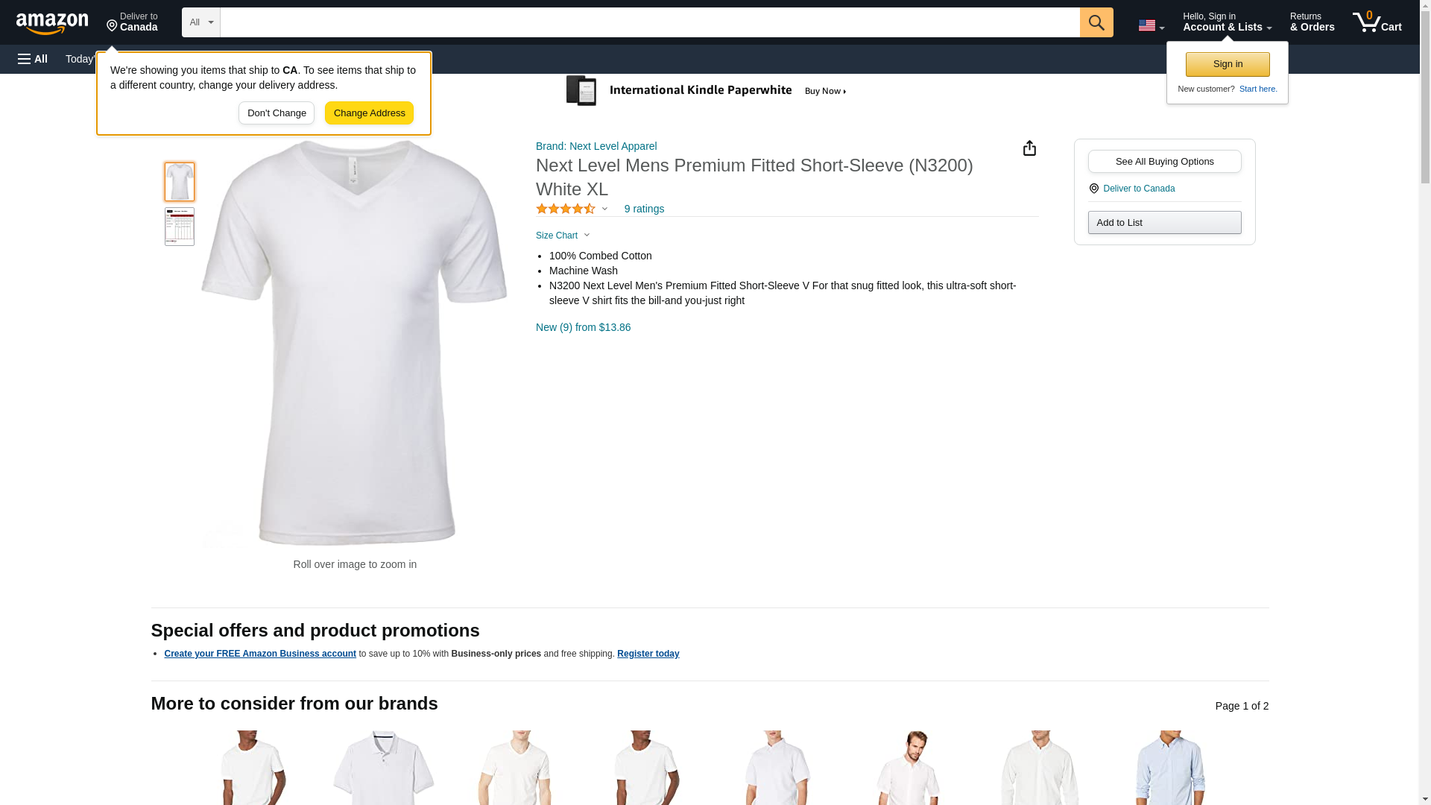The height and width of the screenshot is (805, 1431).
Task: Expand the Size Chart dropdown
Action: [x=563, y=236]
